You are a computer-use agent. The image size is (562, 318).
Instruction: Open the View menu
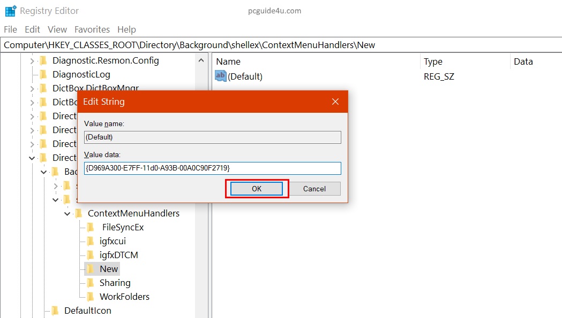(57, 29)
